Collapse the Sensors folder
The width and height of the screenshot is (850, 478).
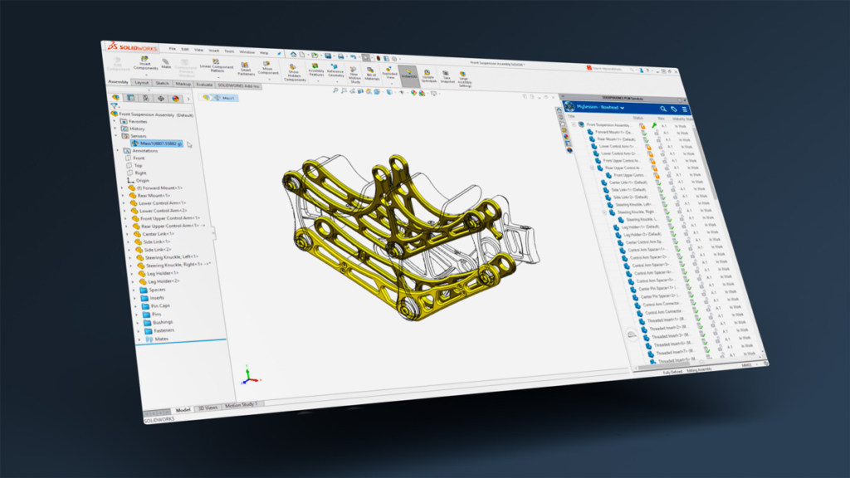[116, 136]
